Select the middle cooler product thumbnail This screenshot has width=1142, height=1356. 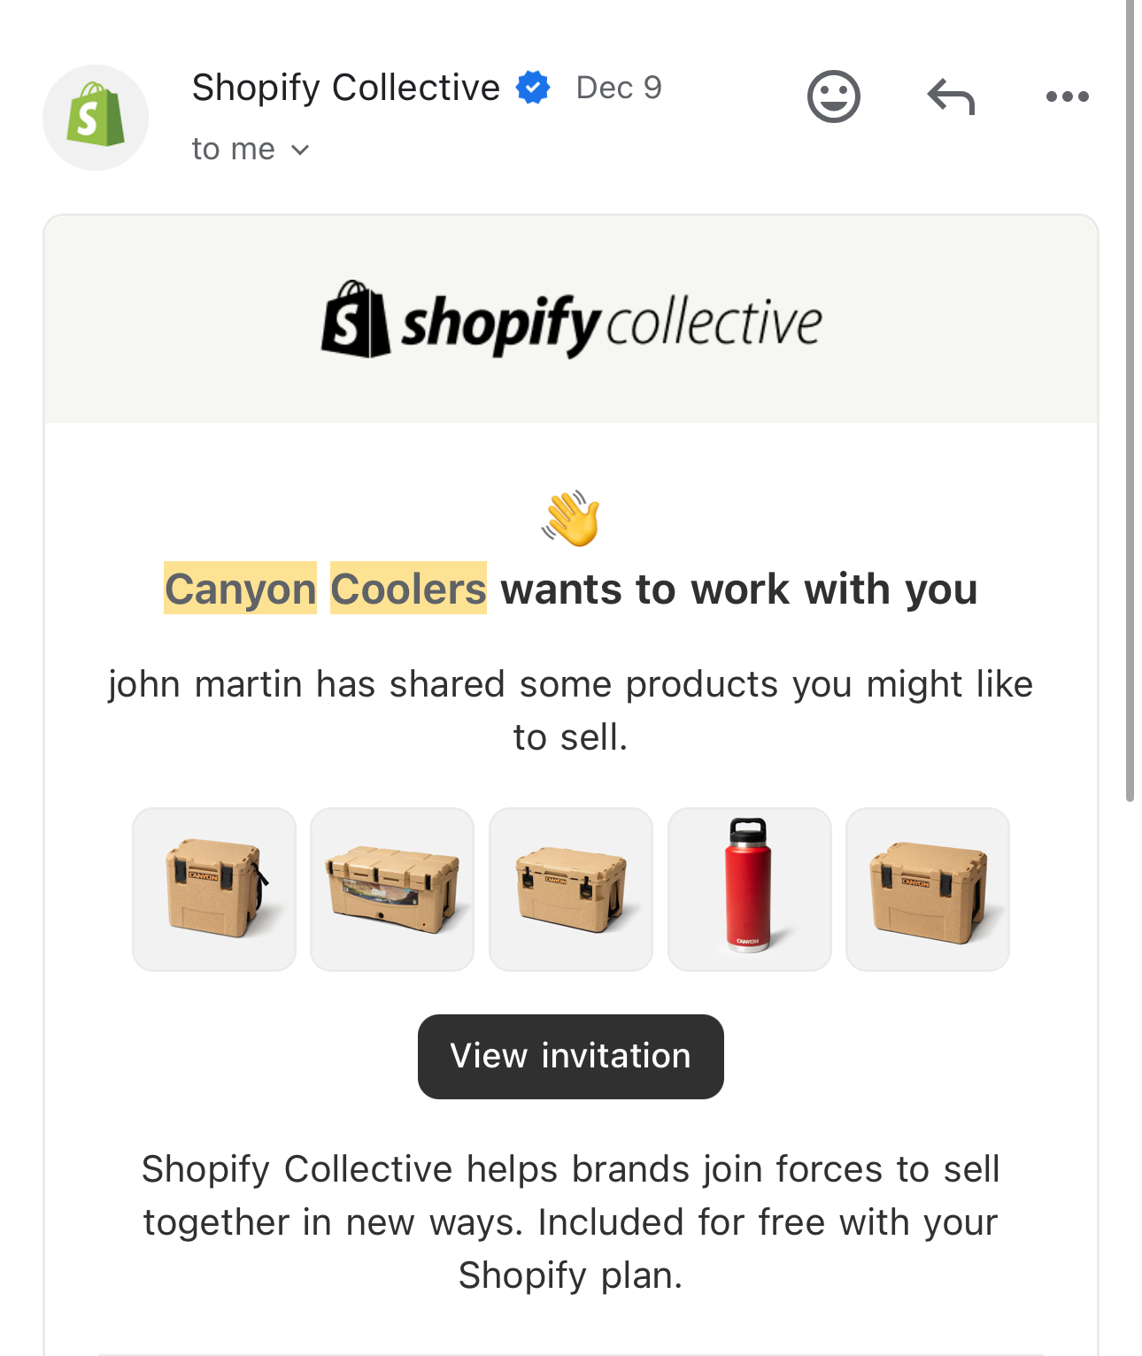(x=571, y=889)
